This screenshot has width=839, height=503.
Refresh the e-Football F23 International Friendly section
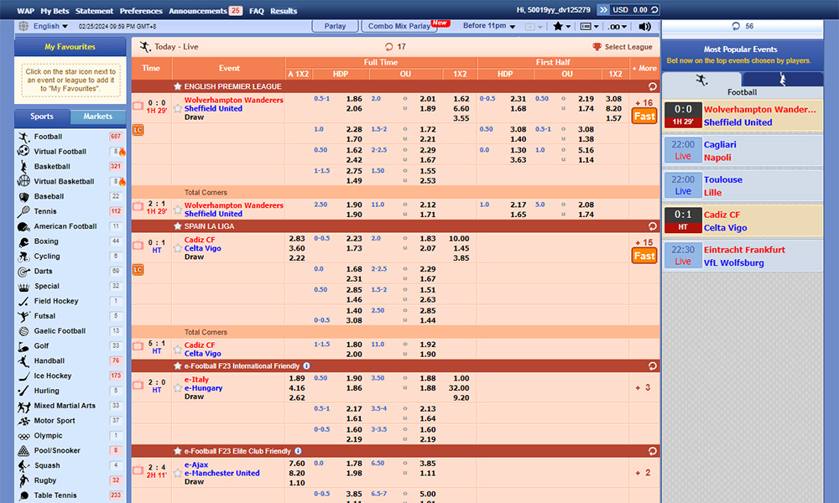(652, 366)
